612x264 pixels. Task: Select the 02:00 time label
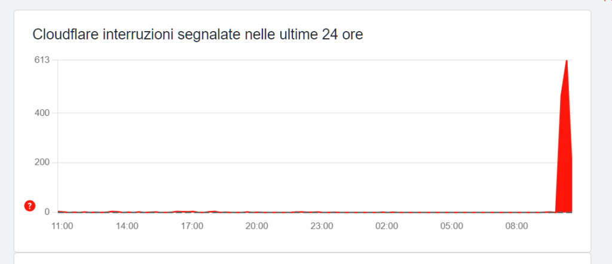tap(387, 226)
